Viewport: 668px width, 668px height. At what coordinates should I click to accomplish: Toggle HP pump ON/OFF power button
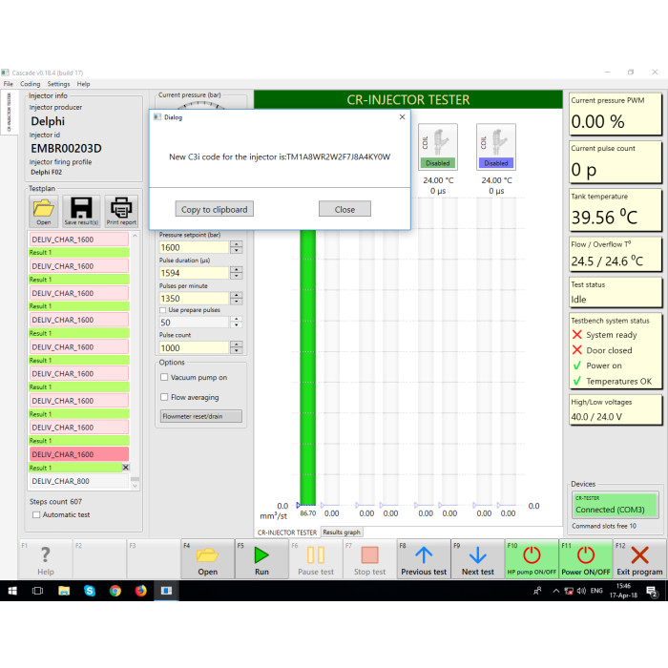point(532,559)
